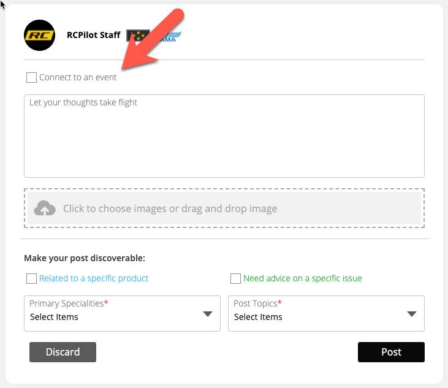This screenshot has height=388, width=448.
Task: Click the Primary Specialities dropdown arrow
Action: 208,314
